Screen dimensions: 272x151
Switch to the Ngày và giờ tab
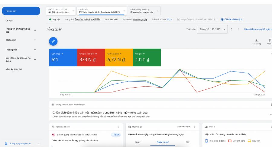click(163, 142)
